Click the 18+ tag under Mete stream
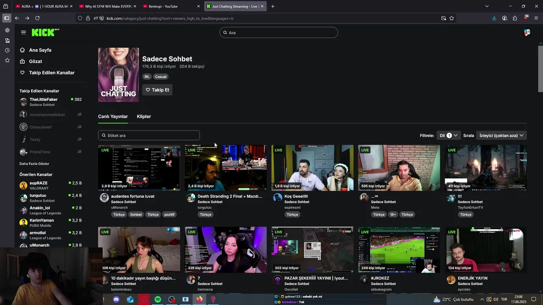The image size is (543, 305). click(393, 215)
